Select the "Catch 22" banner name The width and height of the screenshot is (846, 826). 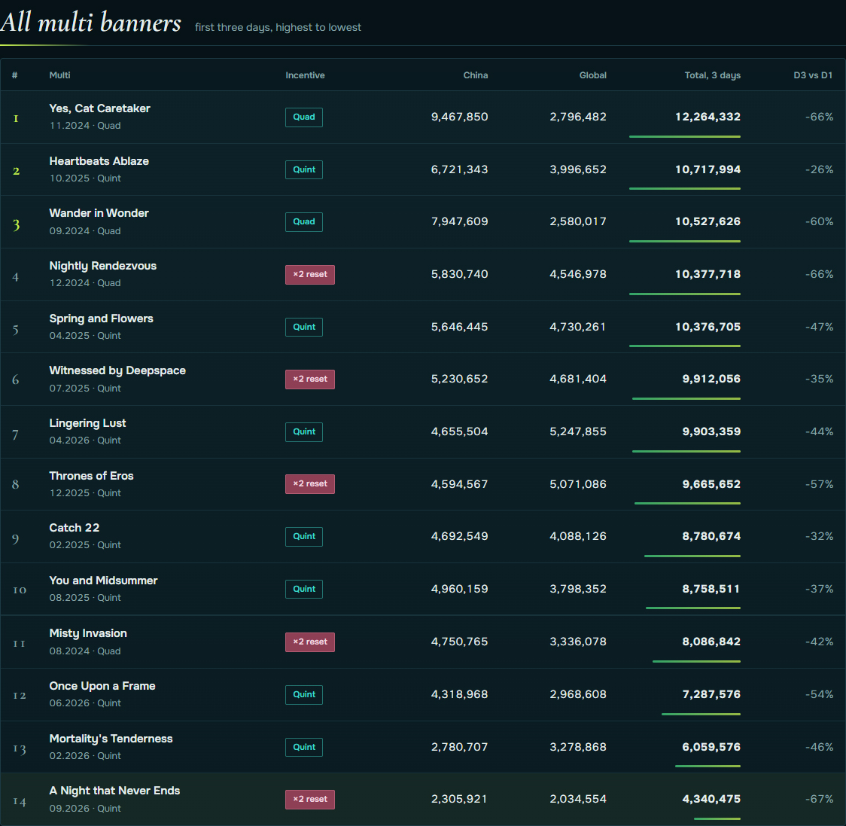(x=74, y=528)
